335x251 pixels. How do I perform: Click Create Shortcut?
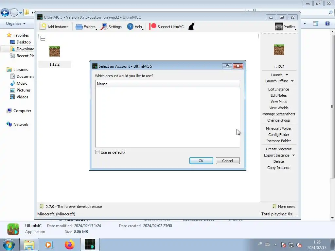tap(279, 149)
